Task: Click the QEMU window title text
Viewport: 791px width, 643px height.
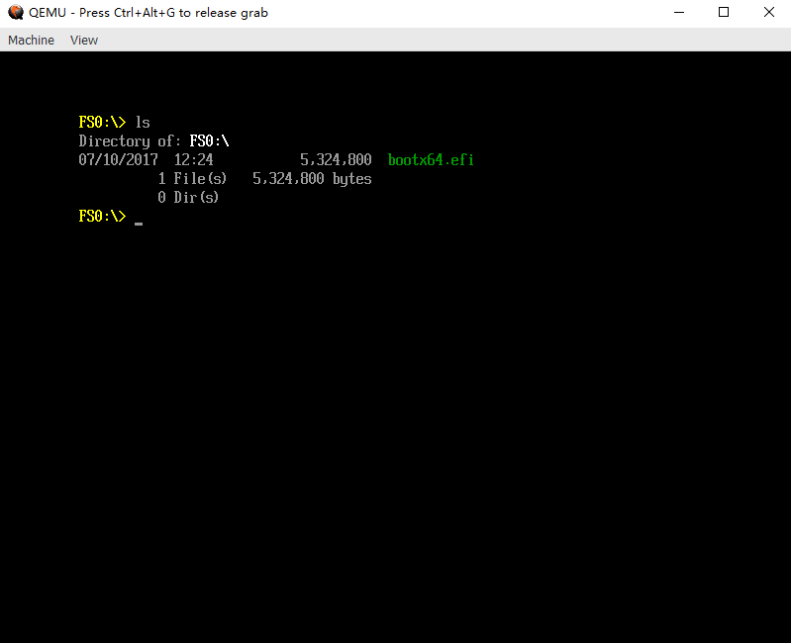Action: tap(148, 13)
